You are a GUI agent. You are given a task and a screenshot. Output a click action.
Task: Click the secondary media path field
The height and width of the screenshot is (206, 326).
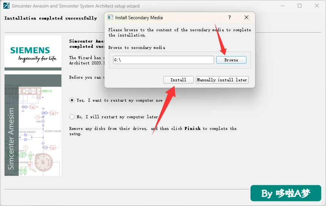point(164,60)
